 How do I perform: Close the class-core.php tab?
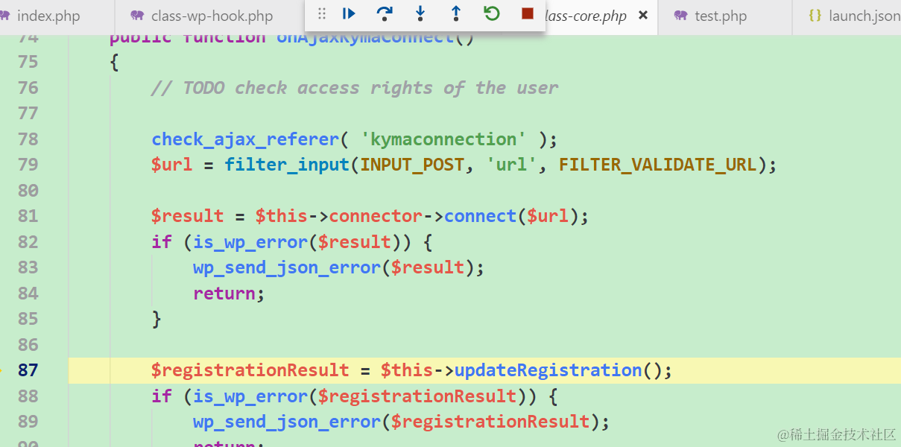[643, 15]
